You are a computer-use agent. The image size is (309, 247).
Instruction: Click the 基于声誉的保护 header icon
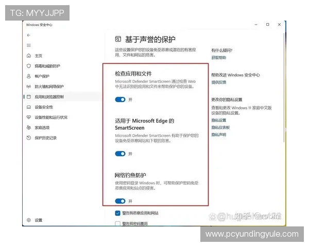click(118, 39)
